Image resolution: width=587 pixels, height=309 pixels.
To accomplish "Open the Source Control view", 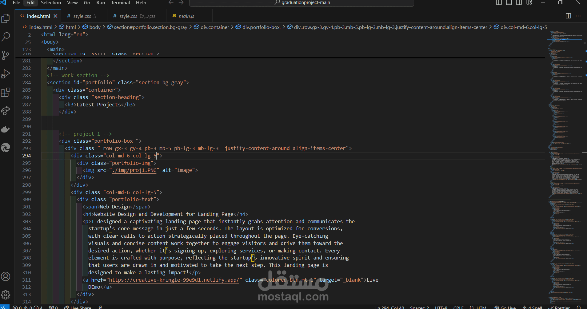I will 6,55.
